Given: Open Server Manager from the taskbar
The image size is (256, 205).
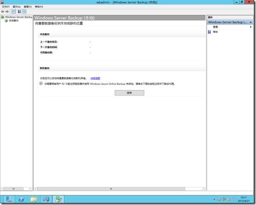Looking at the screenshot, I should [9, 199].
